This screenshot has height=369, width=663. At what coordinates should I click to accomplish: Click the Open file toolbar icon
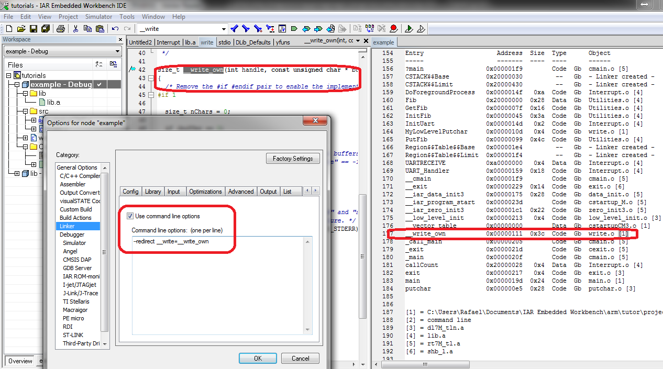tap(21, 29)
